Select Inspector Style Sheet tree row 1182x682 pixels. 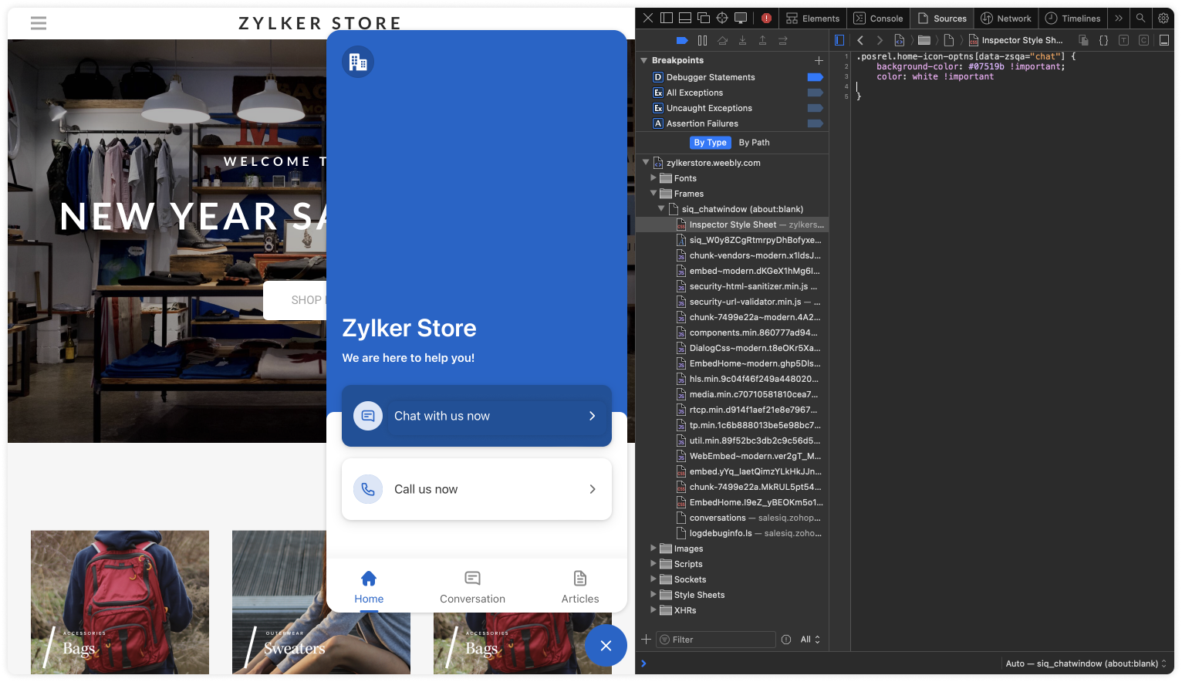(x=732, y=225)
